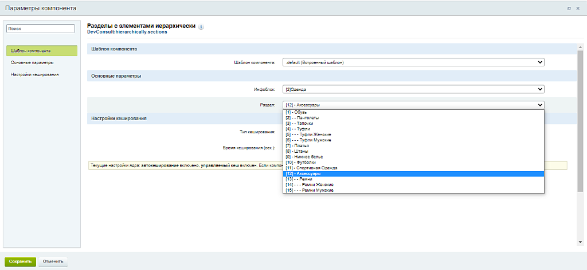The image size is (587, 270).
Task: Pick [13] - - Ремни in the list
Action: pyautogui.click(x=298, y=179)
